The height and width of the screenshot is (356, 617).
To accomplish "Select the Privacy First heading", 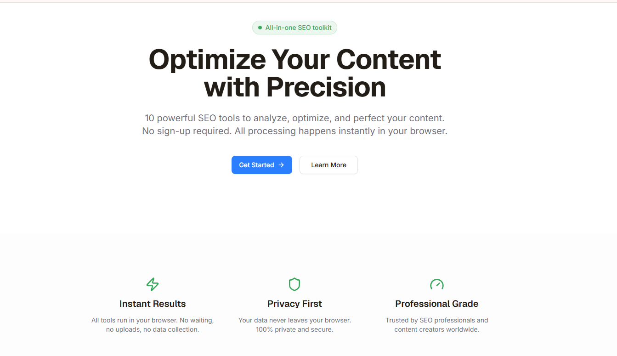I will point(294,304).
